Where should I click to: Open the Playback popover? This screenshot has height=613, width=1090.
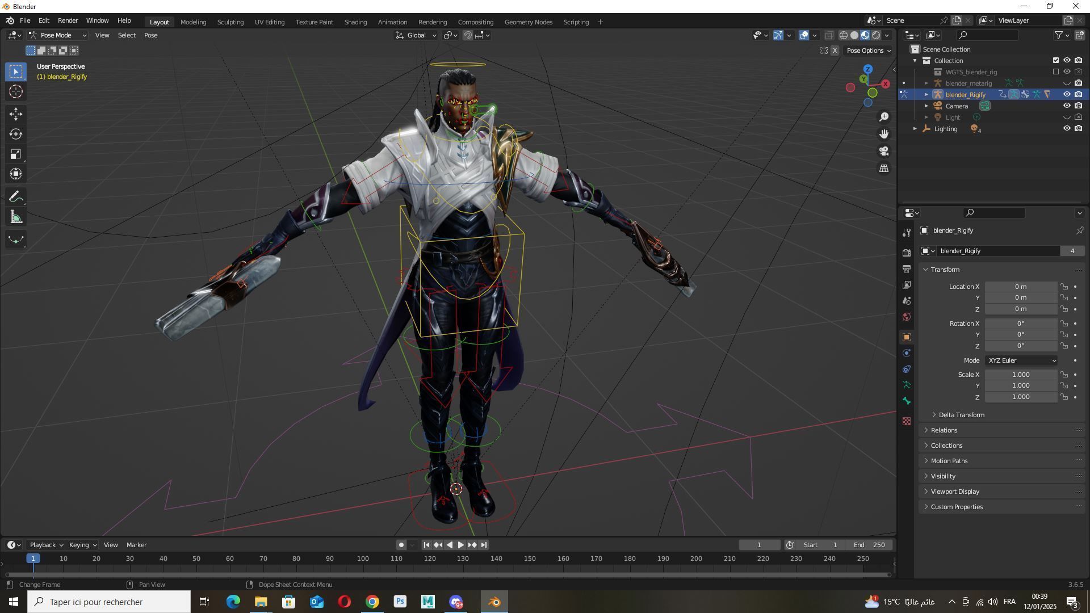point(46,545)
